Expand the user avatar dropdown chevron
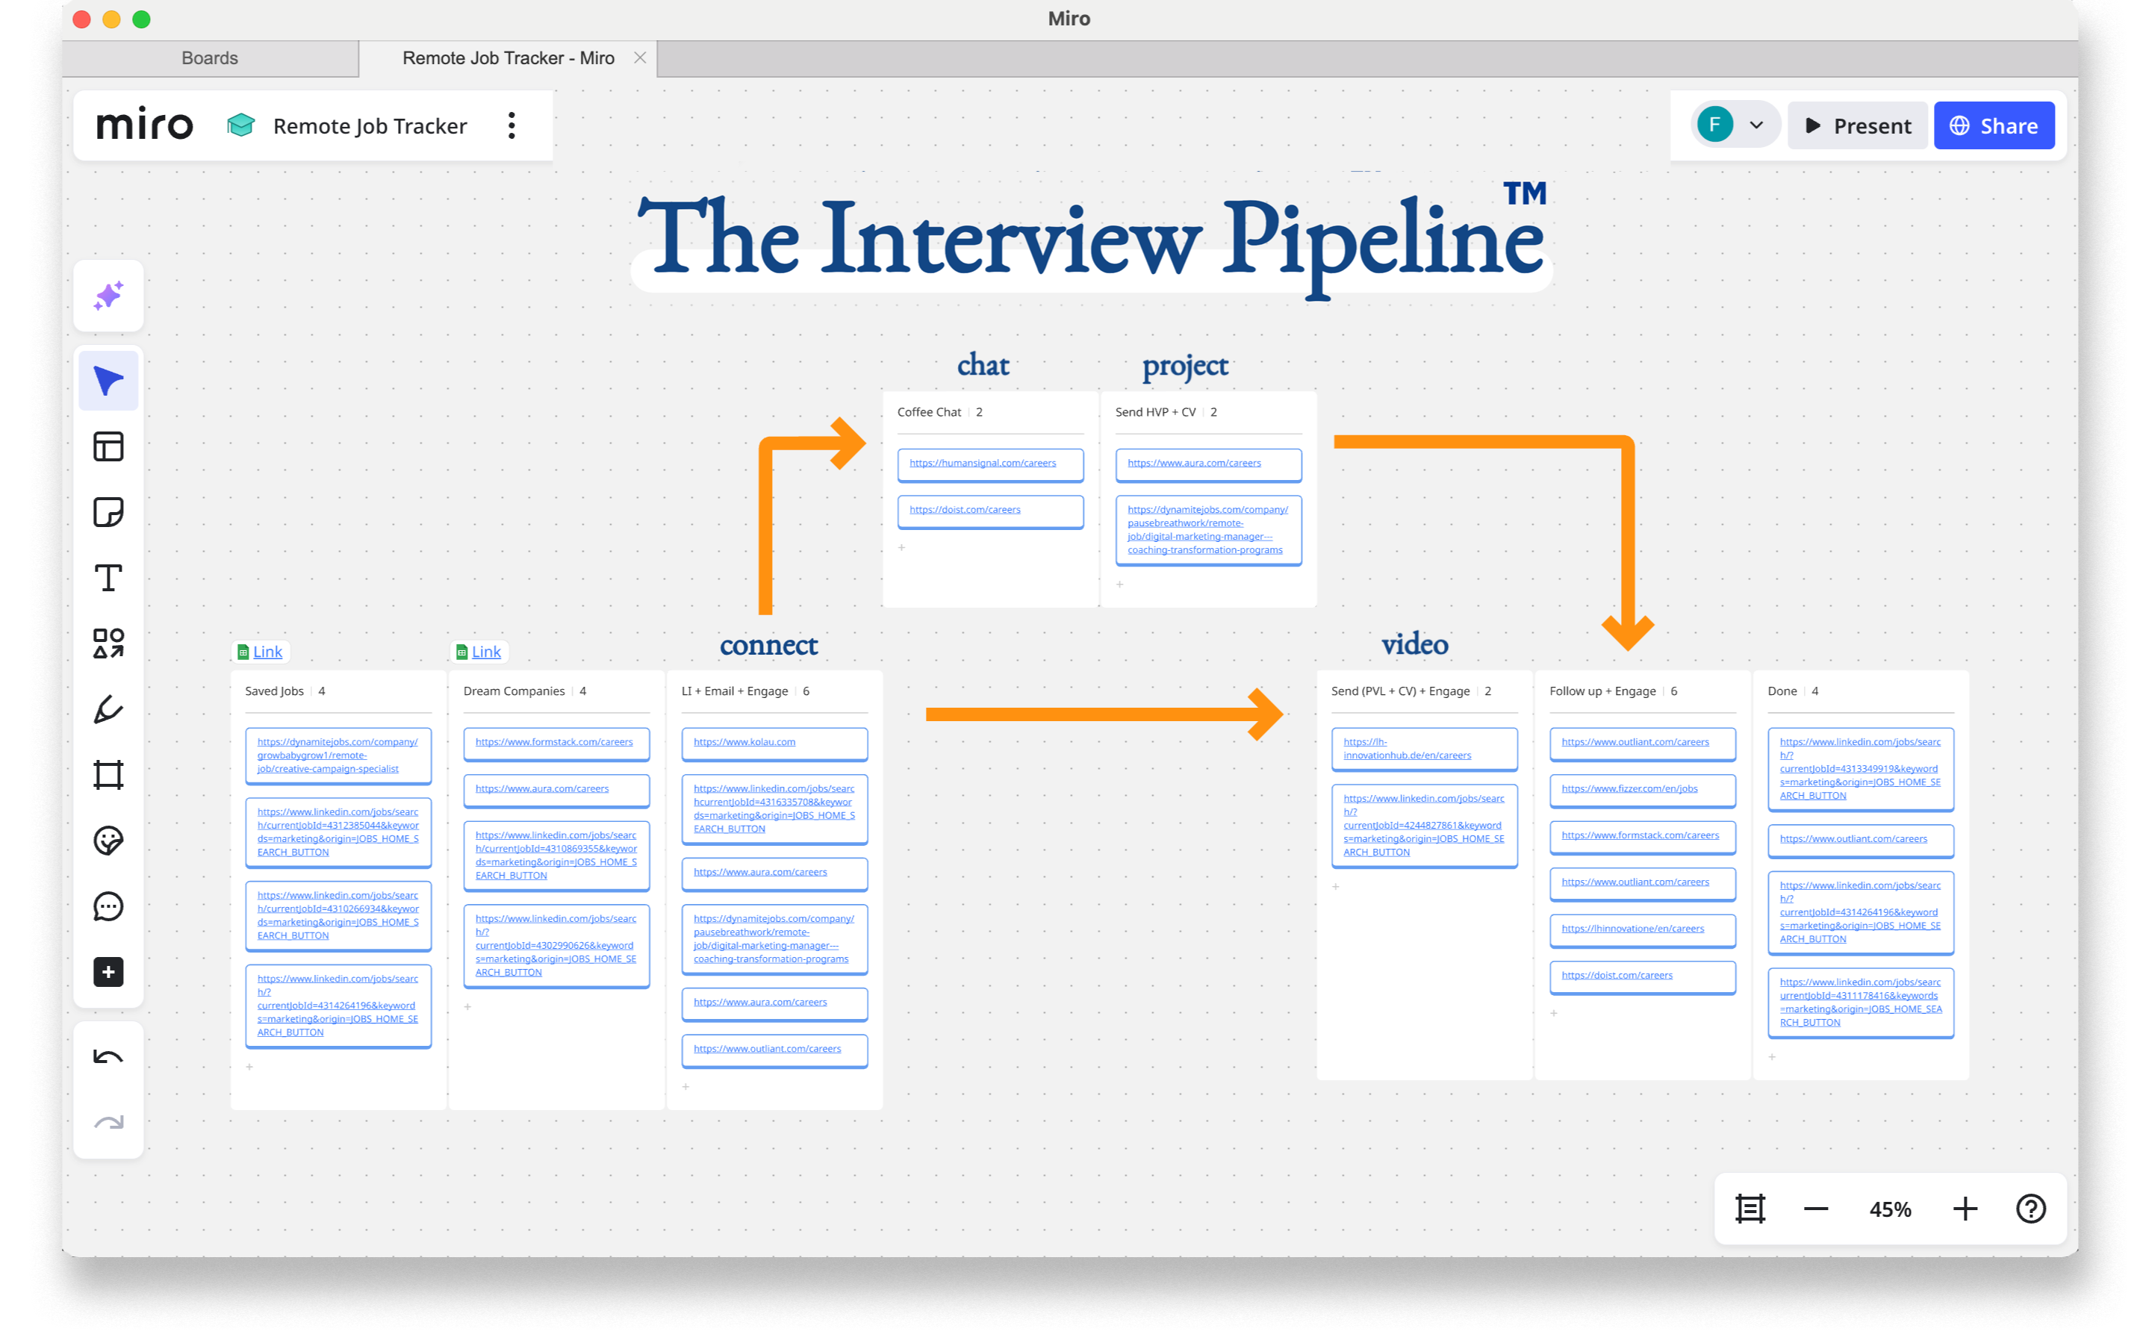Screen dimensions: 2149x1340 [1756, 126]
